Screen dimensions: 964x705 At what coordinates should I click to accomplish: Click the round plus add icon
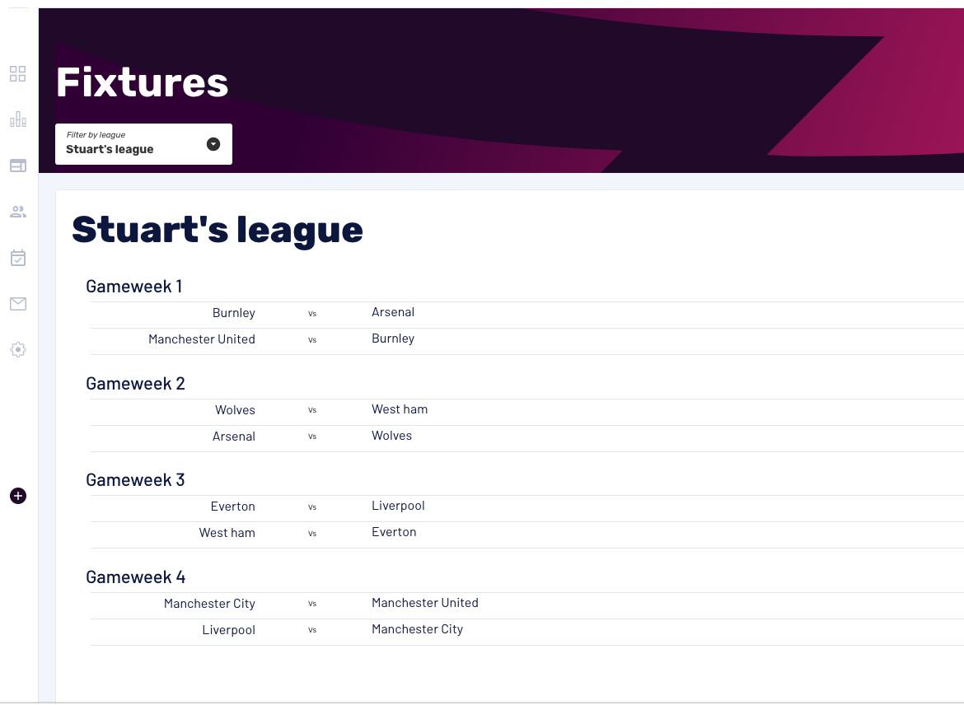pyautogui.click(x=17, y=496)
